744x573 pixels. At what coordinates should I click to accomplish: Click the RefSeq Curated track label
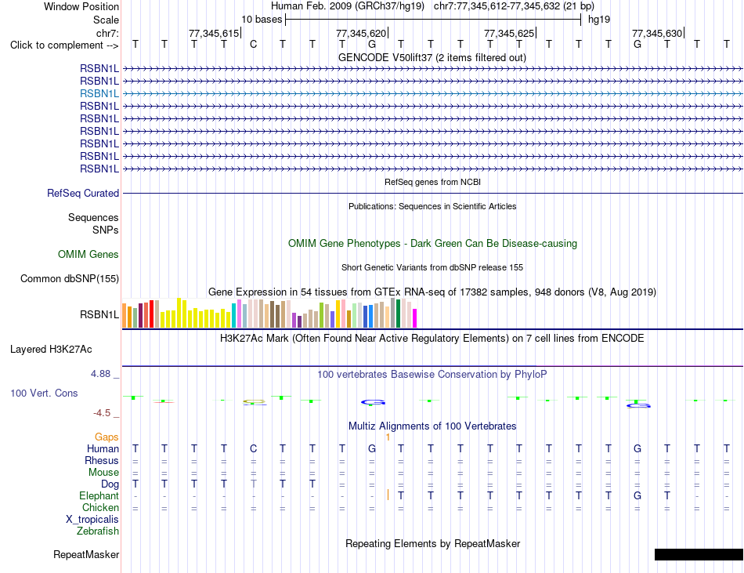pyautogui.click(x=83, y=193)
